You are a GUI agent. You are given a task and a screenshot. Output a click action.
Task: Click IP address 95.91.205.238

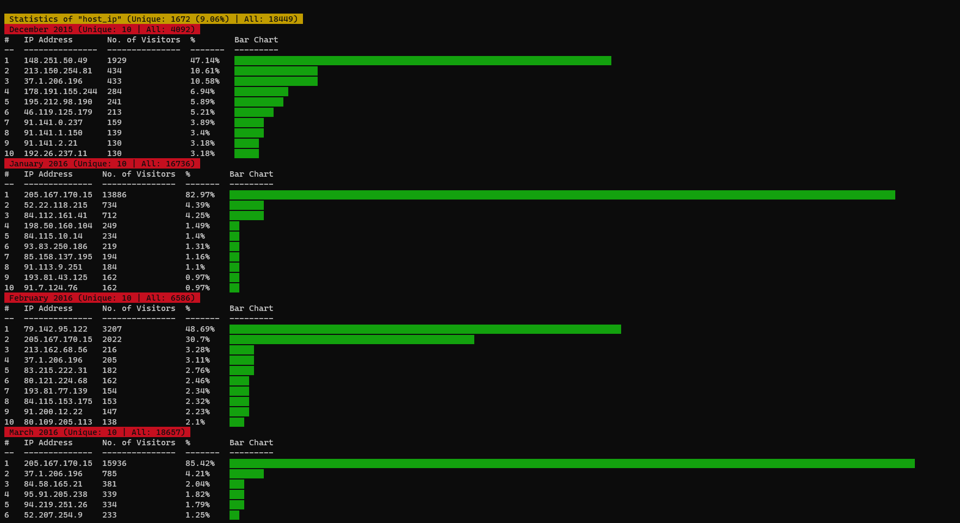point(55,494)
